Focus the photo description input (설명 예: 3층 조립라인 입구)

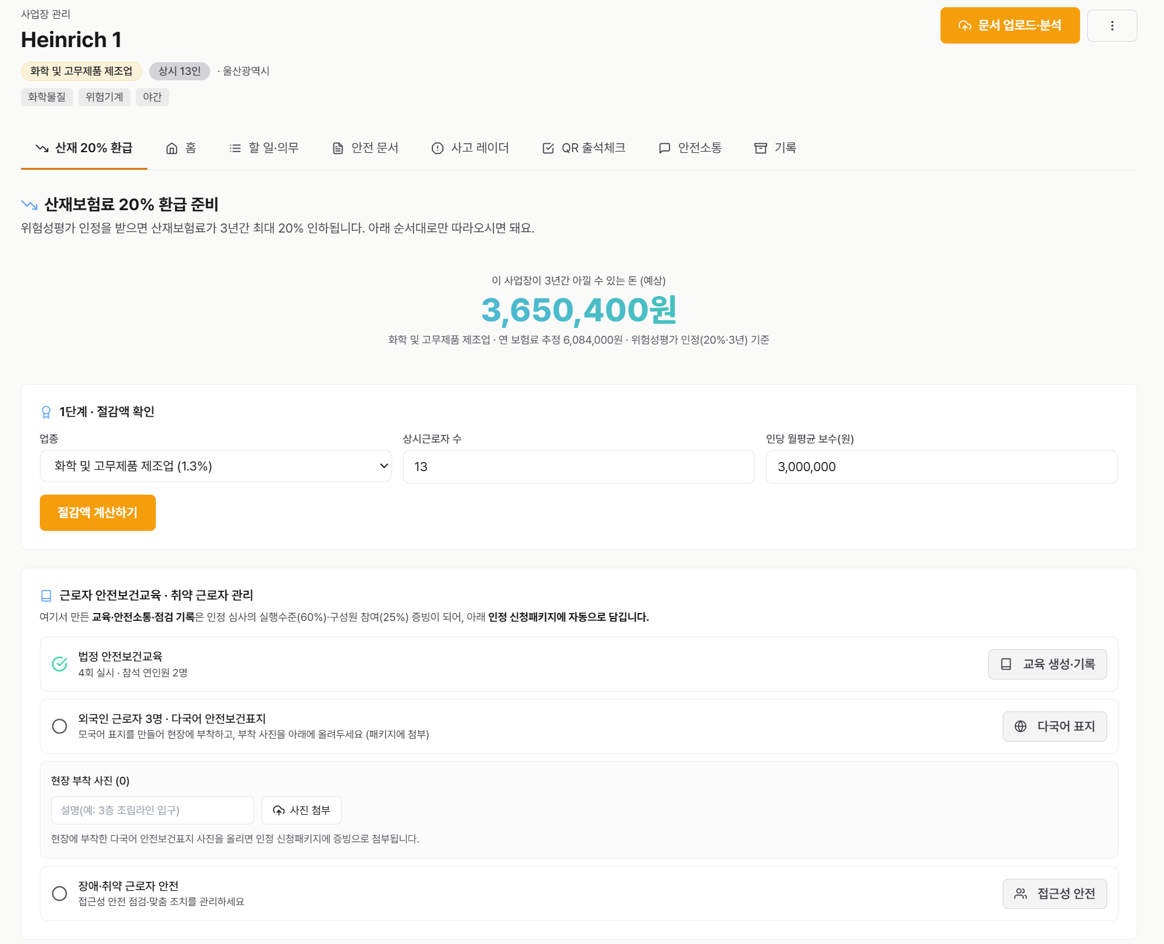(153, 811)
